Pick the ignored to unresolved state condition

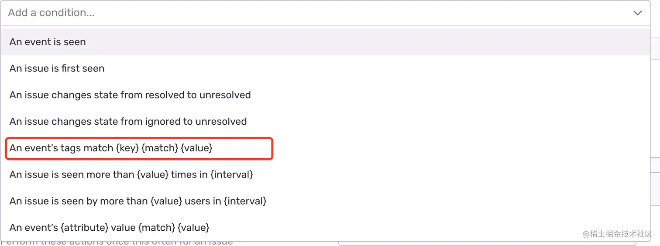click(x=128, y=121)
